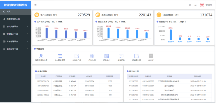Open the App菜单管理 shortcut icon
216x103 pixels.
click(60, 56)
